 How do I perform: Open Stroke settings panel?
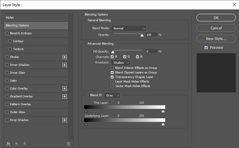coord(14,57)
